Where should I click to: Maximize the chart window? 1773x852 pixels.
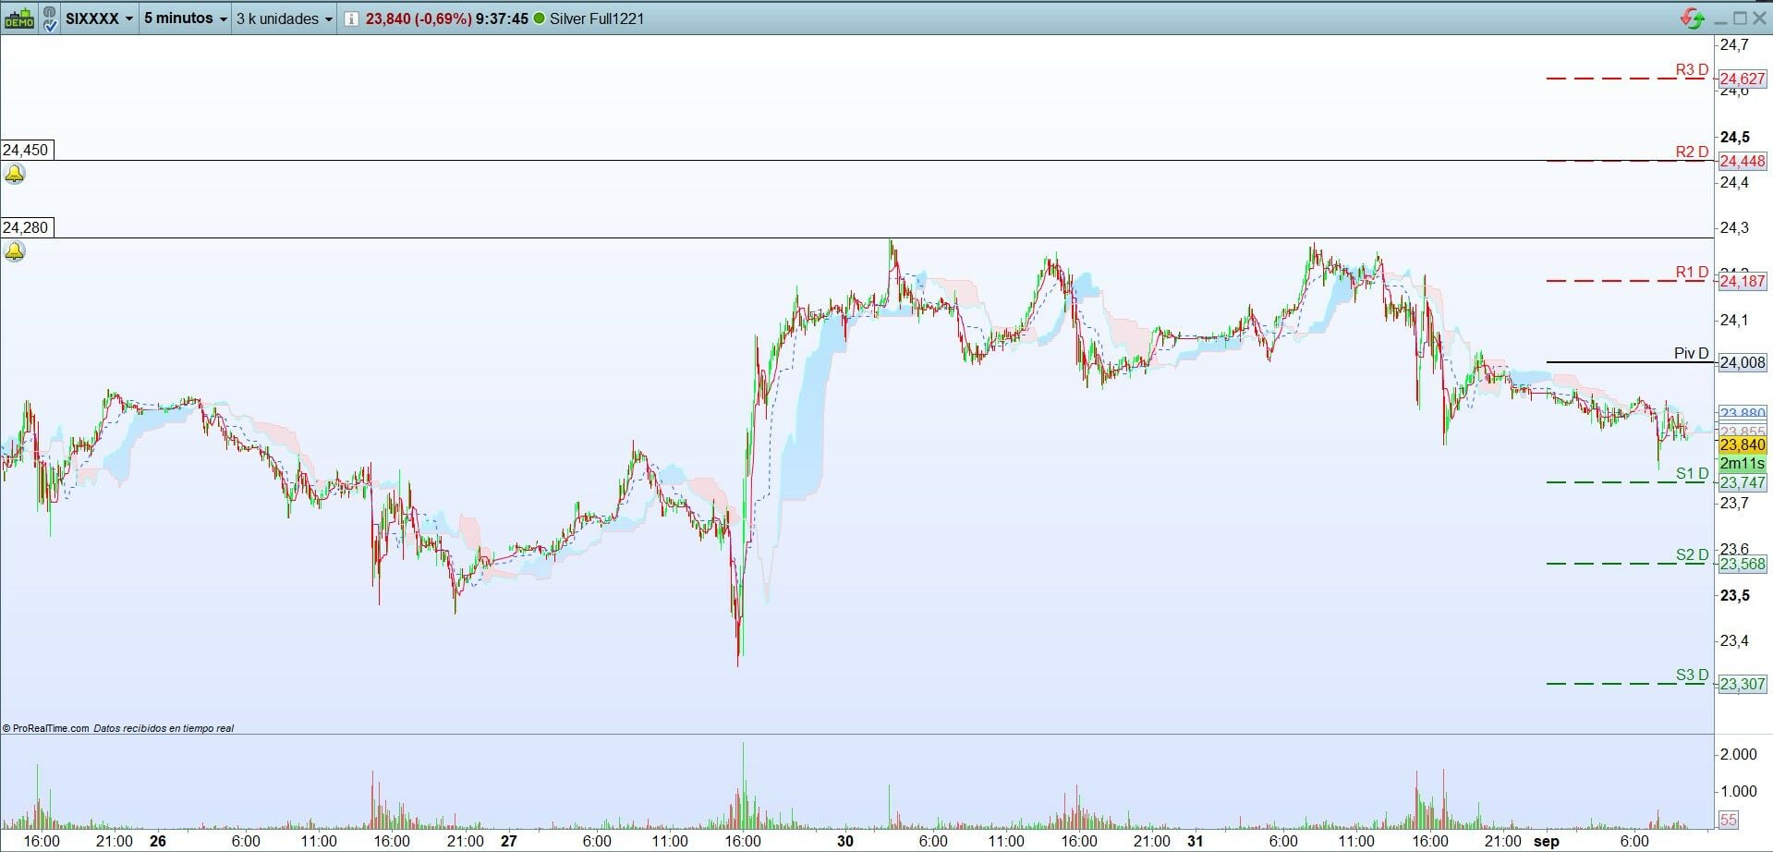click(1740, 18)
